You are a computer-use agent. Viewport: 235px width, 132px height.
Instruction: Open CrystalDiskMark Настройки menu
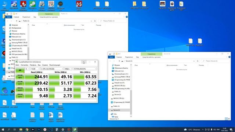(x=25, y=65)
